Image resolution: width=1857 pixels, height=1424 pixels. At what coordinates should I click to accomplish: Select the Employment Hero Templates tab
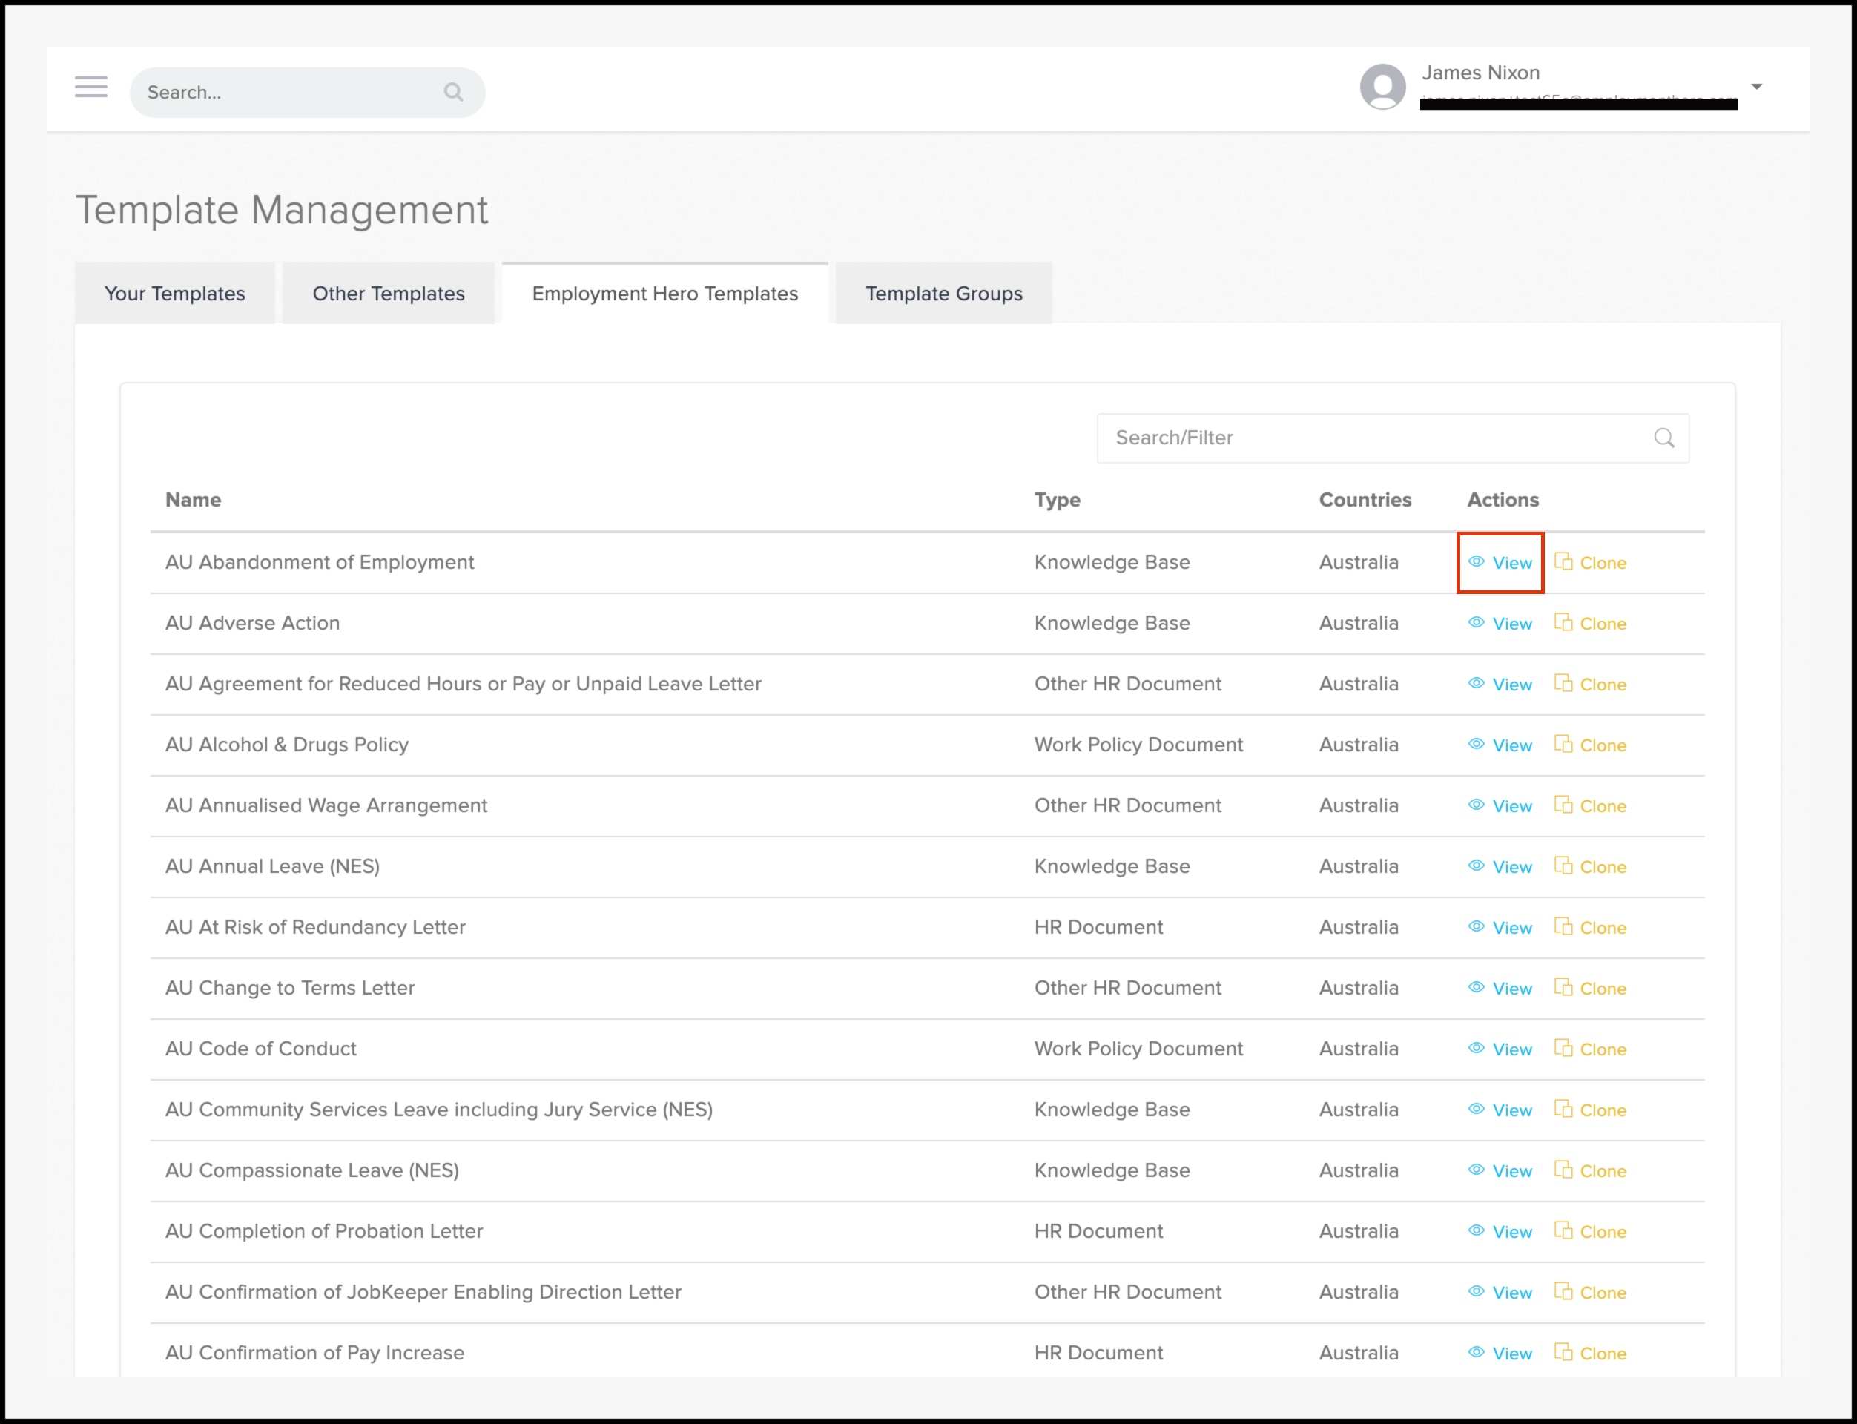[x=664, y=294]
